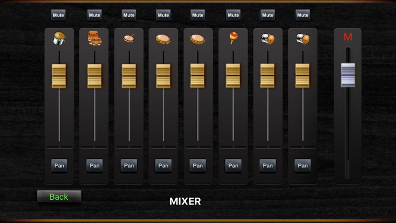This screenshot has width=396, height=223.
Task: Click Pan under channel 4 tambourine
Action: 163,165
